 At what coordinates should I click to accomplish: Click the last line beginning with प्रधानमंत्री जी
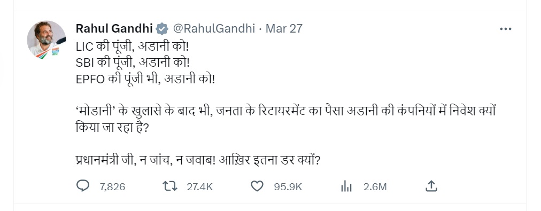pyautogui.click(x=198, y=160)
